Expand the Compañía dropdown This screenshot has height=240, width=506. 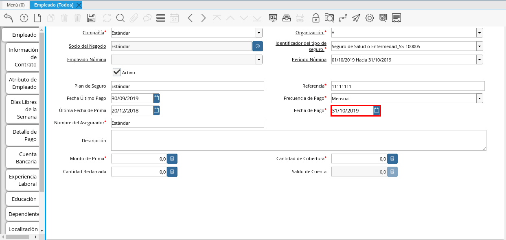[x=259, y=33]
